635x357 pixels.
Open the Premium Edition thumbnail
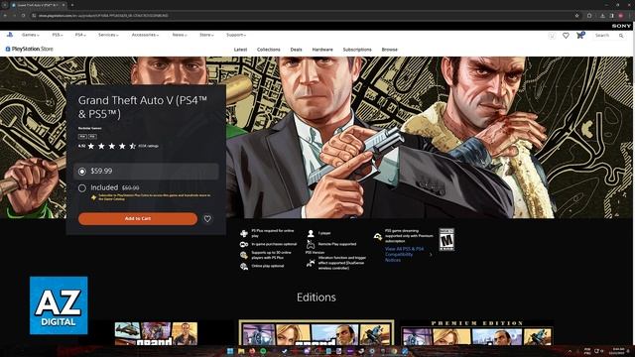tap(476, 333)
